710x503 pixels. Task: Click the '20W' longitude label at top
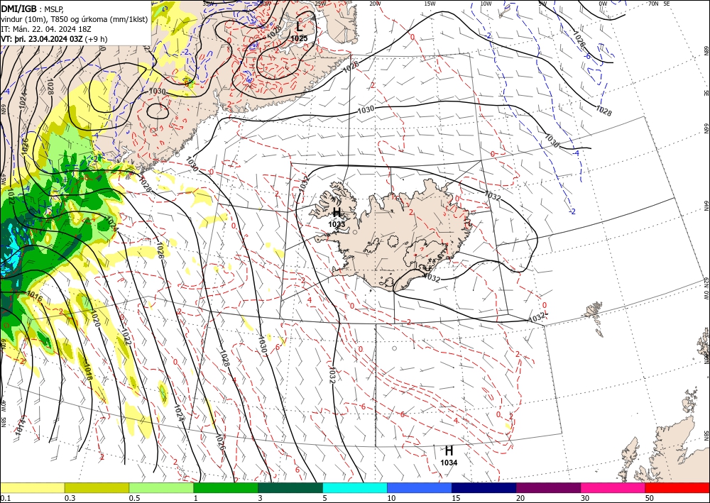pos(375,4)
